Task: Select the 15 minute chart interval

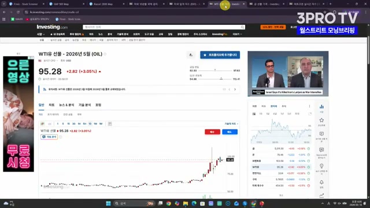Action: 68,124
